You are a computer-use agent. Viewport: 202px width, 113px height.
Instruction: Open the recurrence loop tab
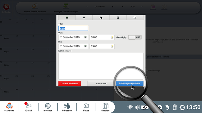point(135,18)
